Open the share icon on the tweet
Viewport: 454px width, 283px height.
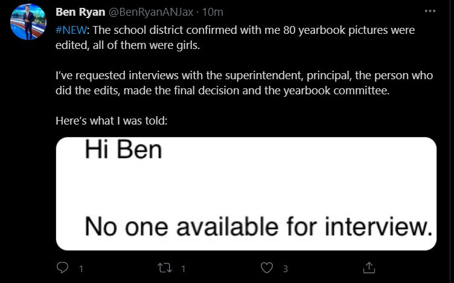[369, 268]
